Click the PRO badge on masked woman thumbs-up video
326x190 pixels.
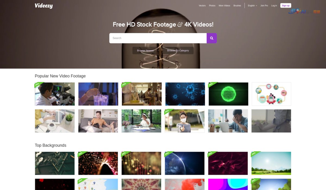coord(168,112)
